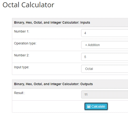Click the 'Input type:' label
This screenshot has width=128, height=116.
pyautogui.click(x=22, y=67)
